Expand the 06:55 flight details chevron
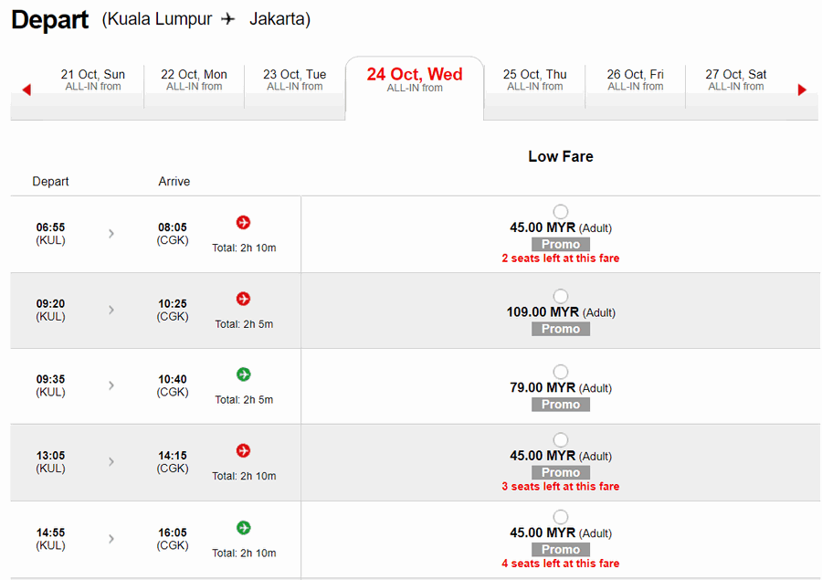Viewport: 822px width, 580px height. pyautogui.click(x=111, y=233)
